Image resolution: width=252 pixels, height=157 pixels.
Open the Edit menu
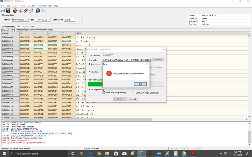9,6
